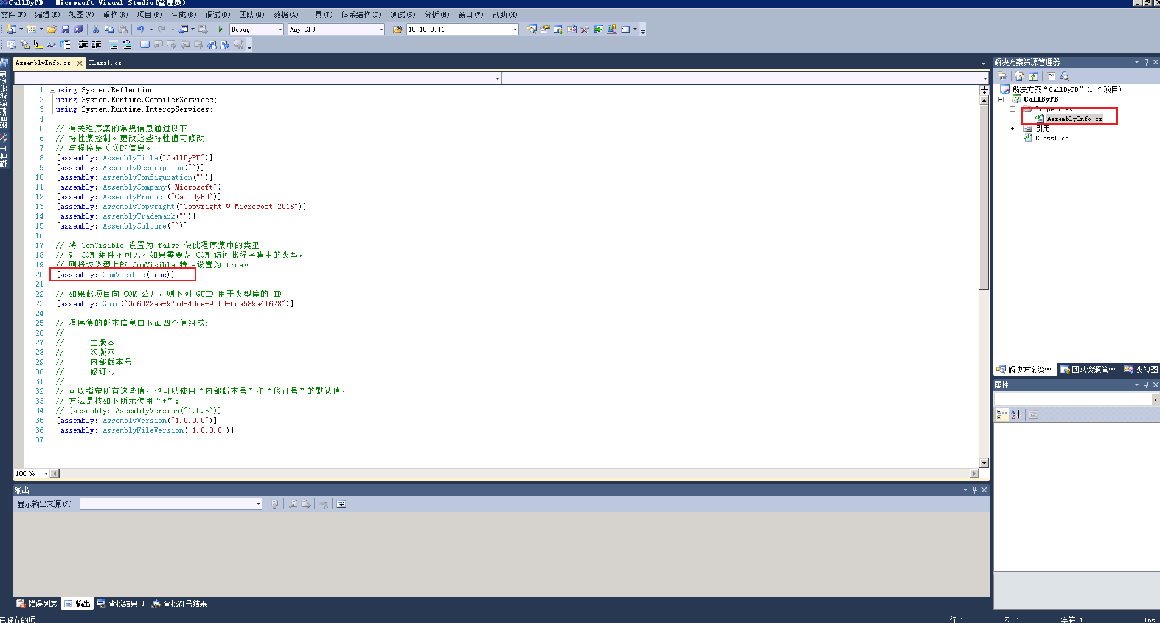Open the 调试 menu

[x=218, y=14]
